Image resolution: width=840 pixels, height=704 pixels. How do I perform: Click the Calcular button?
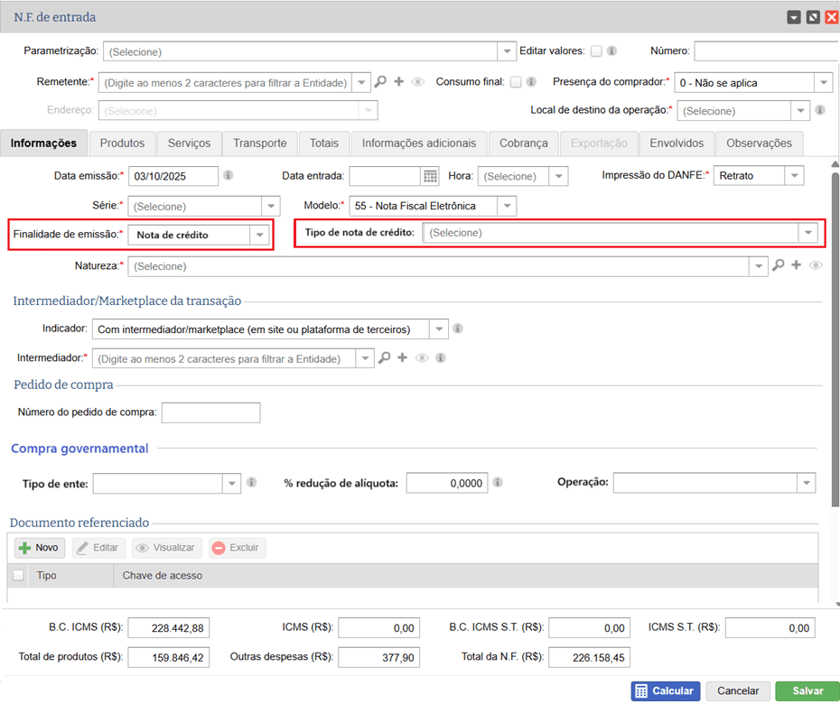coord(666,690)
